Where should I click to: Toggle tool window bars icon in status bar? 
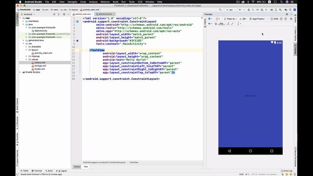pyautogui.click(x=18, y=174)
